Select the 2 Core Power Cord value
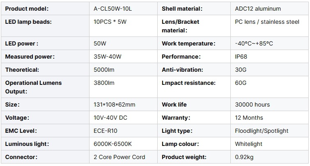Screen dimensions: 310x166 (x=119, y=157)
